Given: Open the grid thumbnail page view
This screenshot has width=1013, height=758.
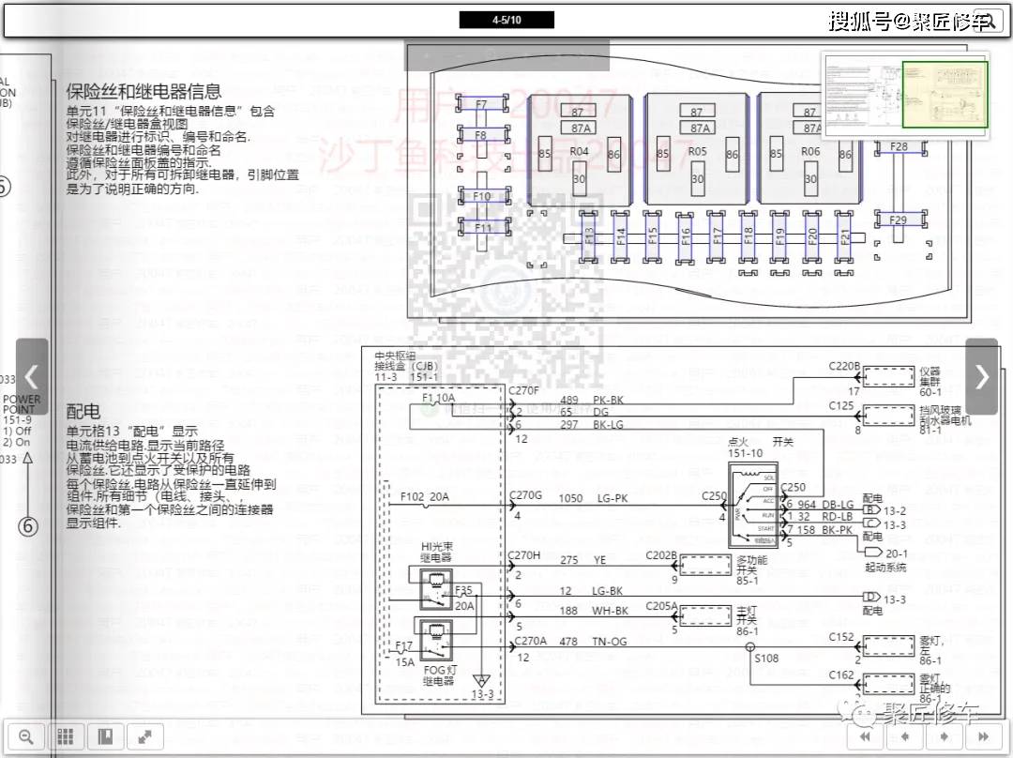Looking at the screenshot, I should click(x=65, y=736).
